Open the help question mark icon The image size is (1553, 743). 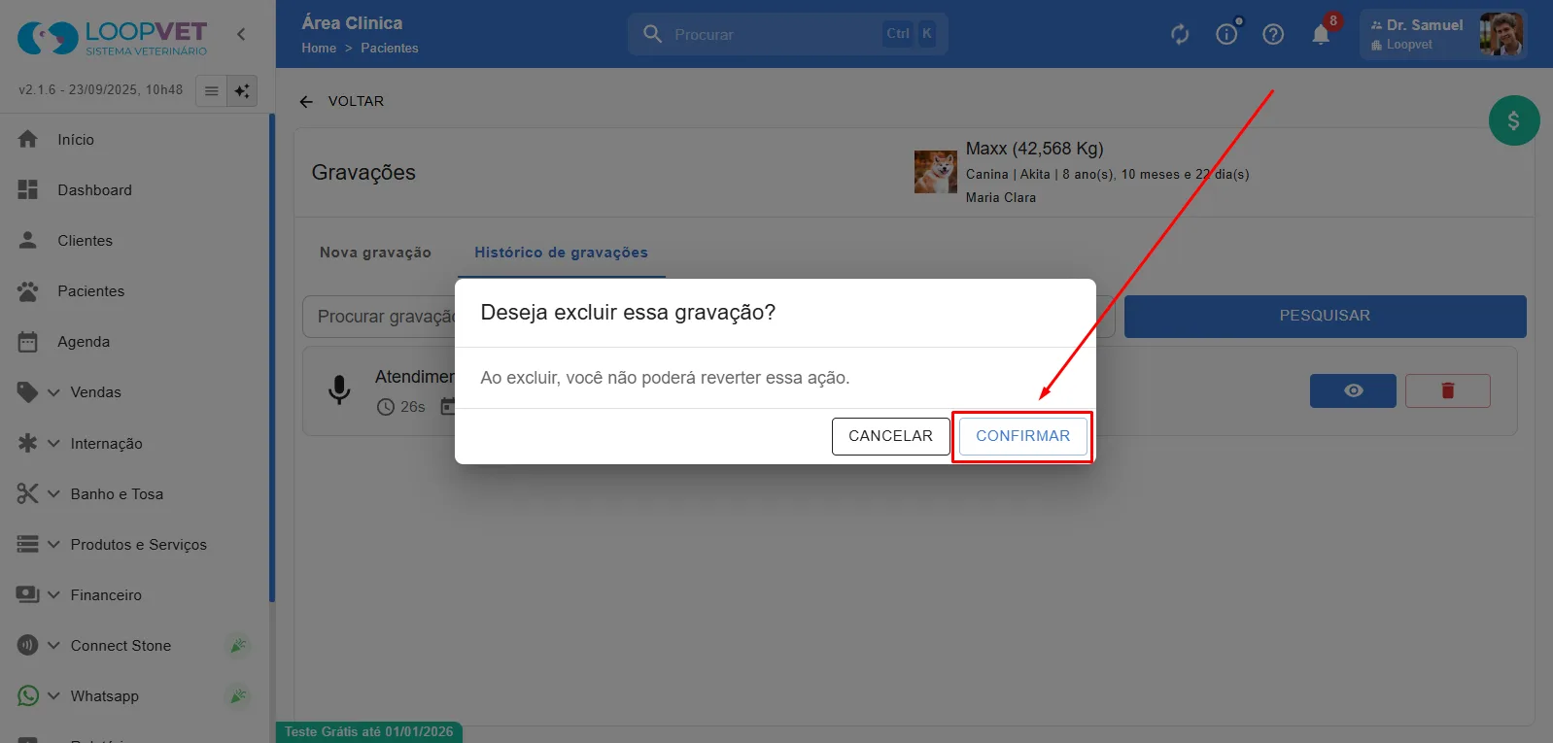[1273, 34]
